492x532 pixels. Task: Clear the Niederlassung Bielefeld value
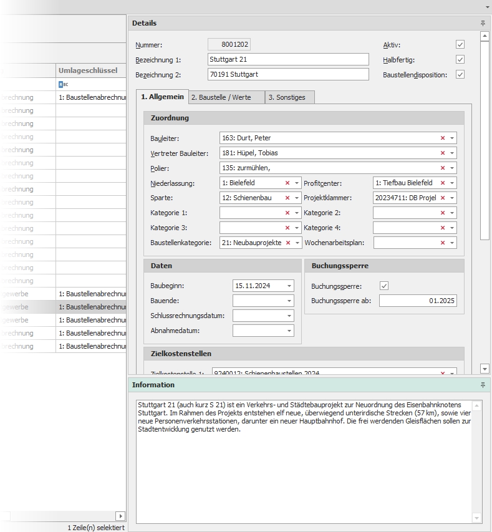coord(287,183)
